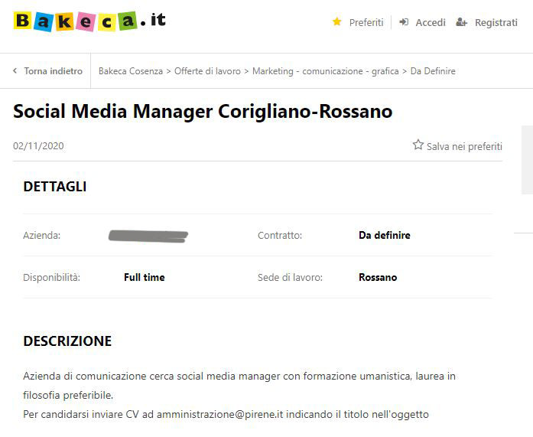Open the Preferiti page
The height and width of the screenshot is (437, 533).
point(366,22)
